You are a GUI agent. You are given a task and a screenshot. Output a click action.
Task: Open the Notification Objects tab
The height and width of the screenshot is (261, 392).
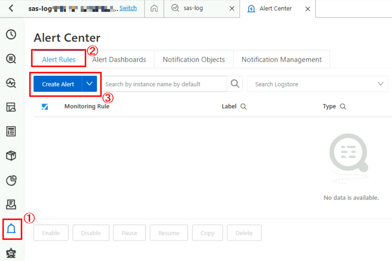194,59
